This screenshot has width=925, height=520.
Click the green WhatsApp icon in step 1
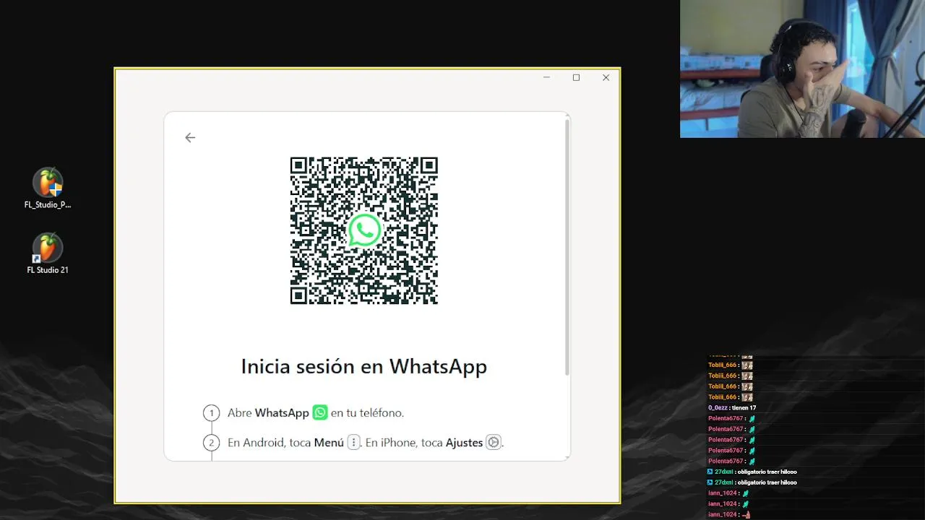pyautogui.click(x=319, y=412)
